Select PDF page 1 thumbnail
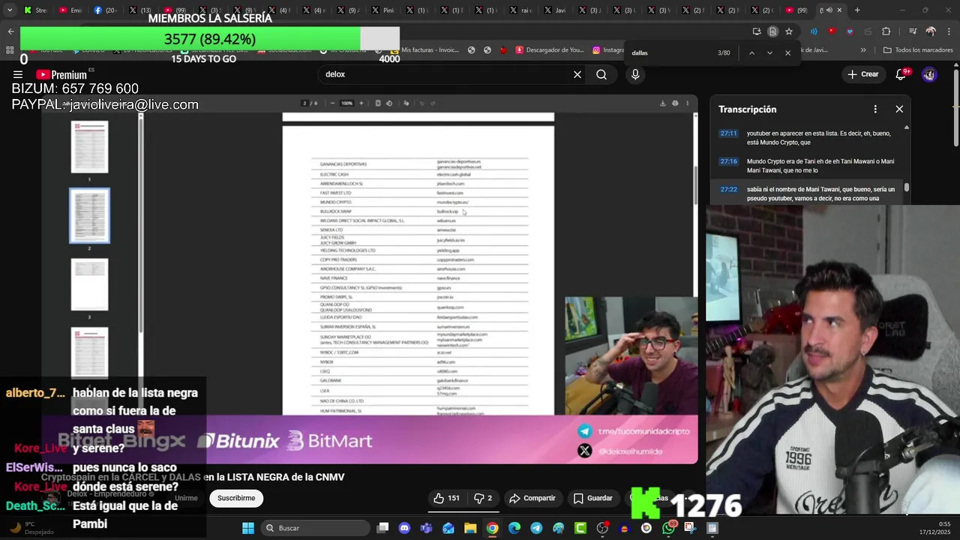Viewport: 960px width, 540px height. point(89,147)
